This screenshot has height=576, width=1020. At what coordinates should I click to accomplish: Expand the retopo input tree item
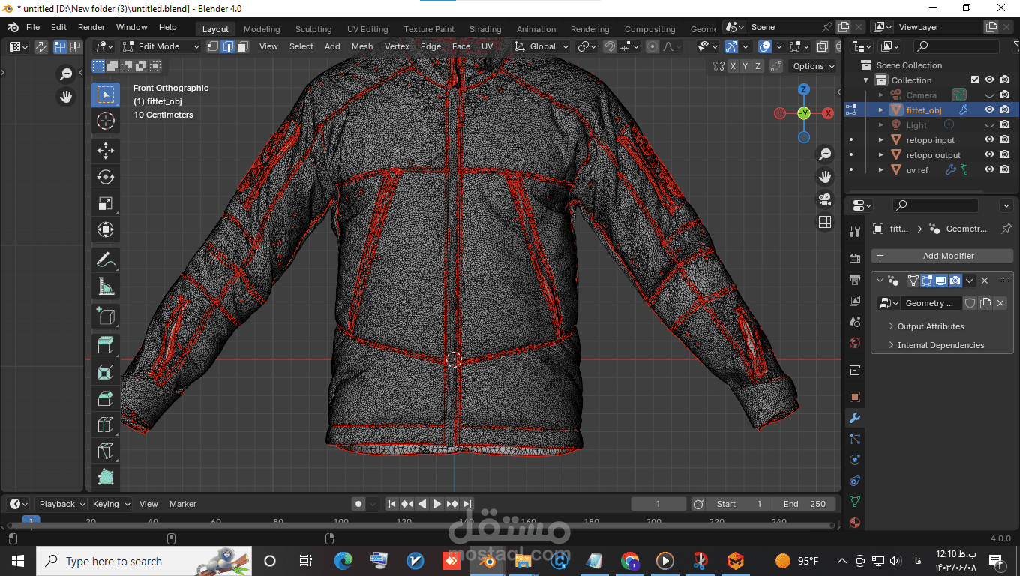[x=881, y=139]
